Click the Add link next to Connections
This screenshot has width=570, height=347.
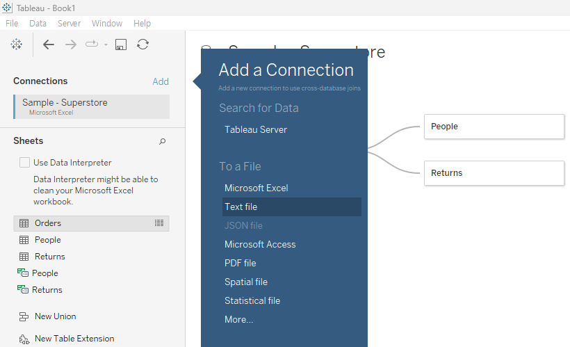(x=161, y=81)
